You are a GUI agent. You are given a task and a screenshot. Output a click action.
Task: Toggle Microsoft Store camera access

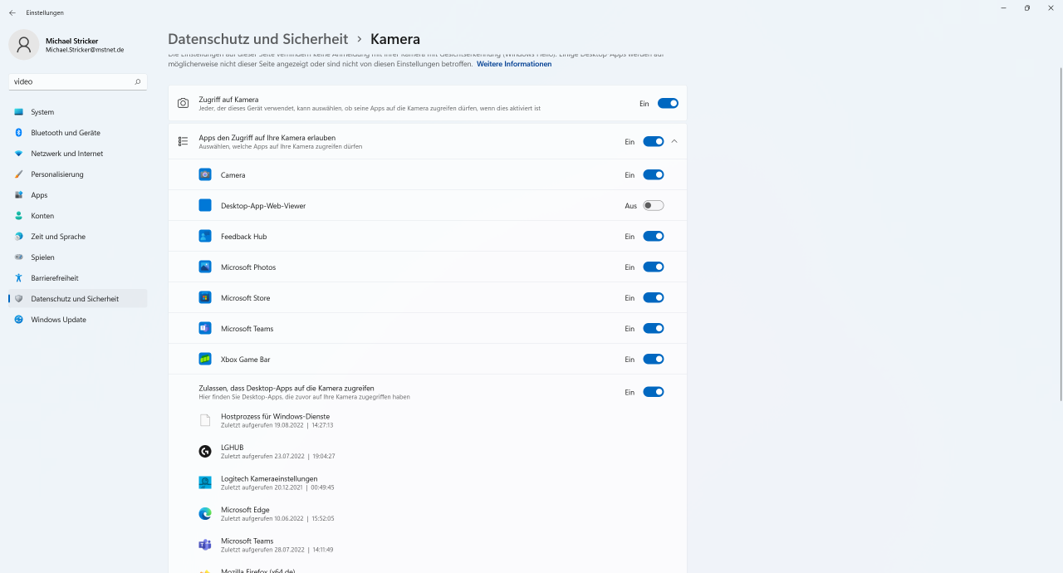click(x=654, y=298)
